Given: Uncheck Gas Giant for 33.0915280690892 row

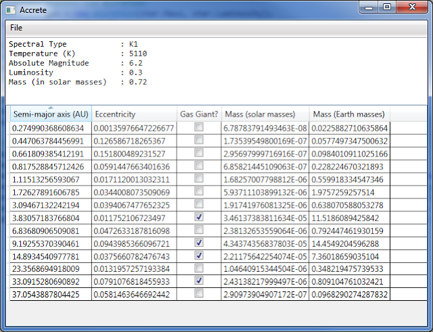Looking at the screenshot, I should pos(199,281).
